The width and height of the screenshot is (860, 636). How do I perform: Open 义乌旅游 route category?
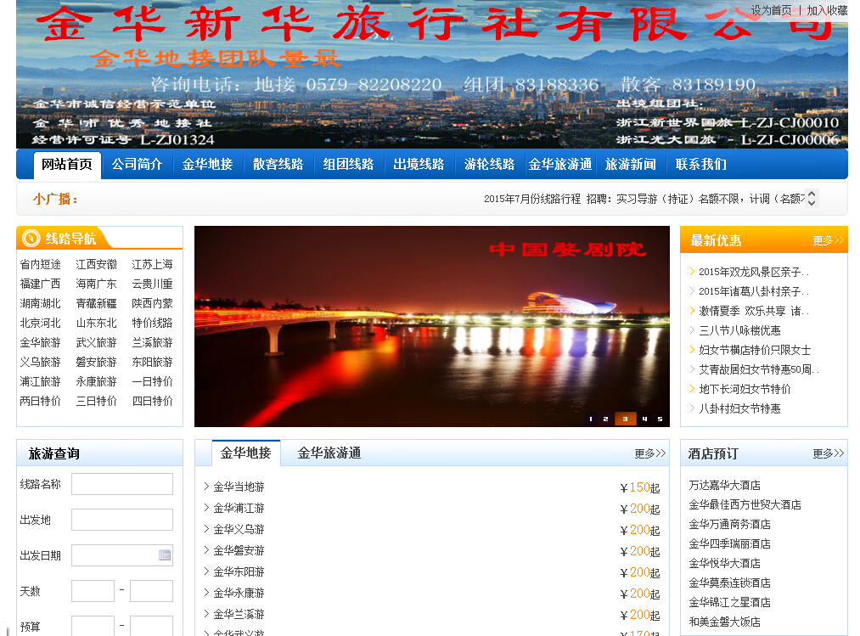[41, 363]
